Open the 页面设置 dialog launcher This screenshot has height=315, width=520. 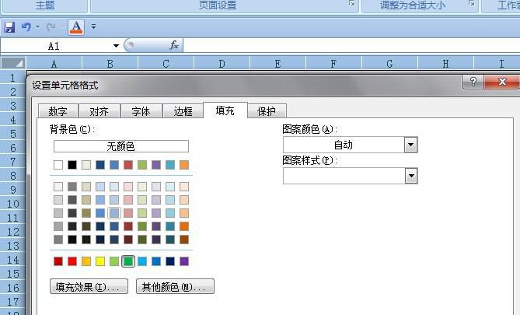352,3
